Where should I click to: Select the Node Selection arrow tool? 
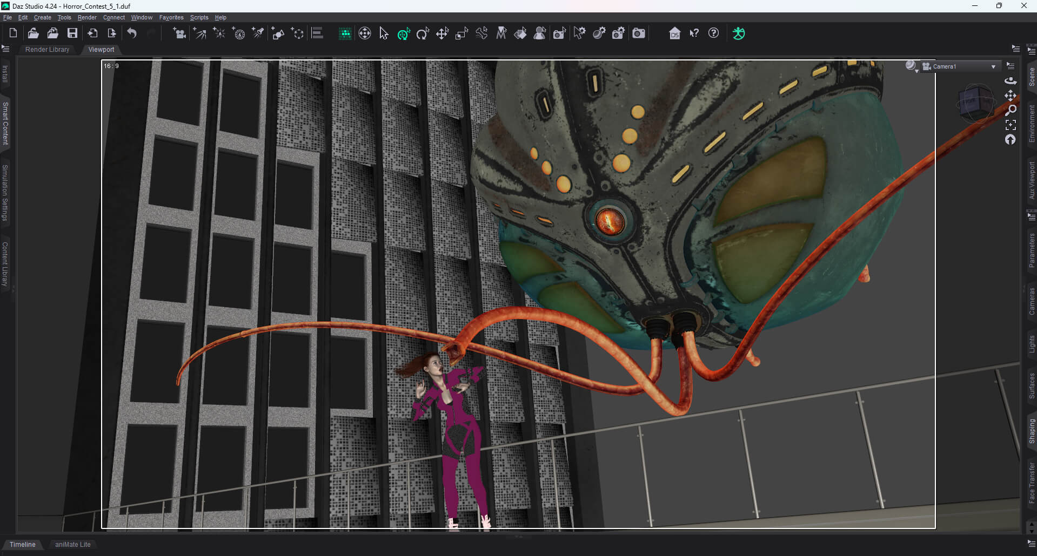tap(384, 33)
